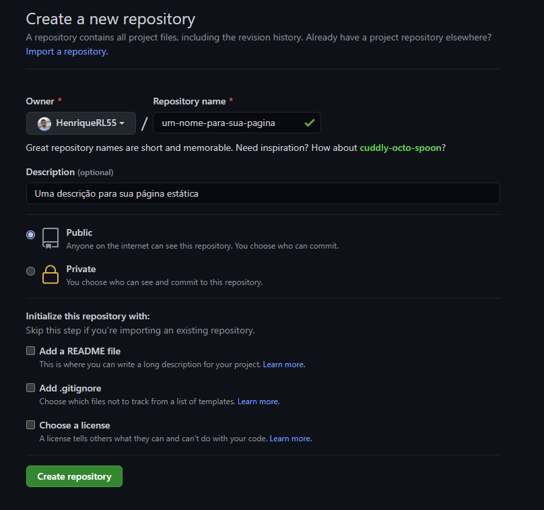Open Learn more link for .gitignore
Image resolution: width=544 pixels, height=510 pixels.
click(258, 402)
